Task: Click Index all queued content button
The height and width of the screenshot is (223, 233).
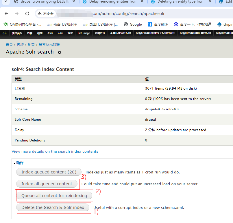Action: coord(47,184)
